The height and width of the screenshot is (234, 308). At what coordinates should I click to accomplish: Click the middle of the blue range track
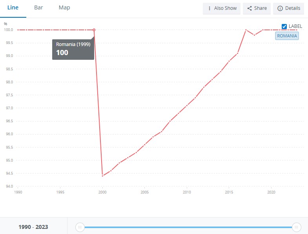pos(188,227)
